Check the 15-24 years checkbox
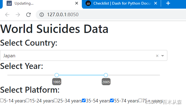186x107 pixels. click(x=28, y=101)
